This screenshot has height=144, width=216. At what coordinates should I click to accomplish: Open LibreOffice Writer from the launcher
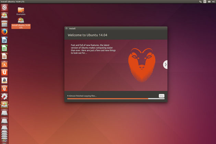pyautogui.click(x=4, y=40)
